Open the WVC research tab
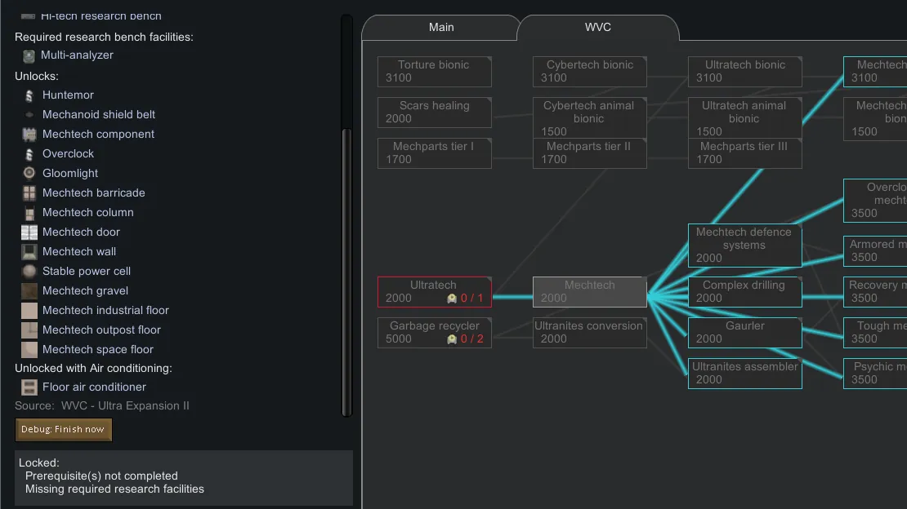The height and width of the screenshot is (509, 907). [x=597, y=28]
